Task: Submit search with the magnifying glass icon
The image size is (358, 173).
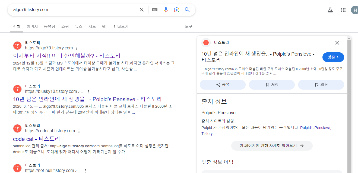Action: coord(187,10)
